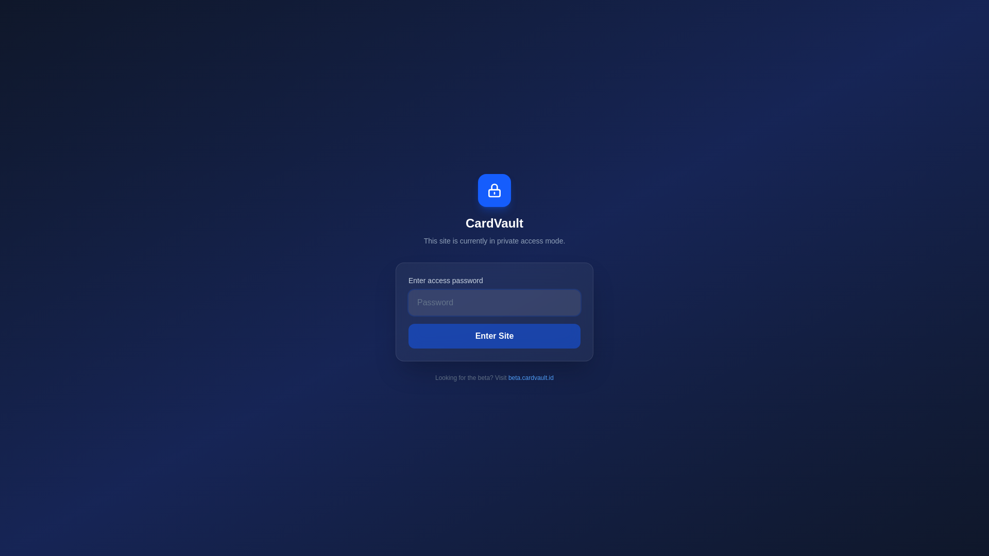Image resolution: width=989 pixels, height=556 pixels.
Task: Click the blue lock icon above CardVault
Action: point(494,190)
